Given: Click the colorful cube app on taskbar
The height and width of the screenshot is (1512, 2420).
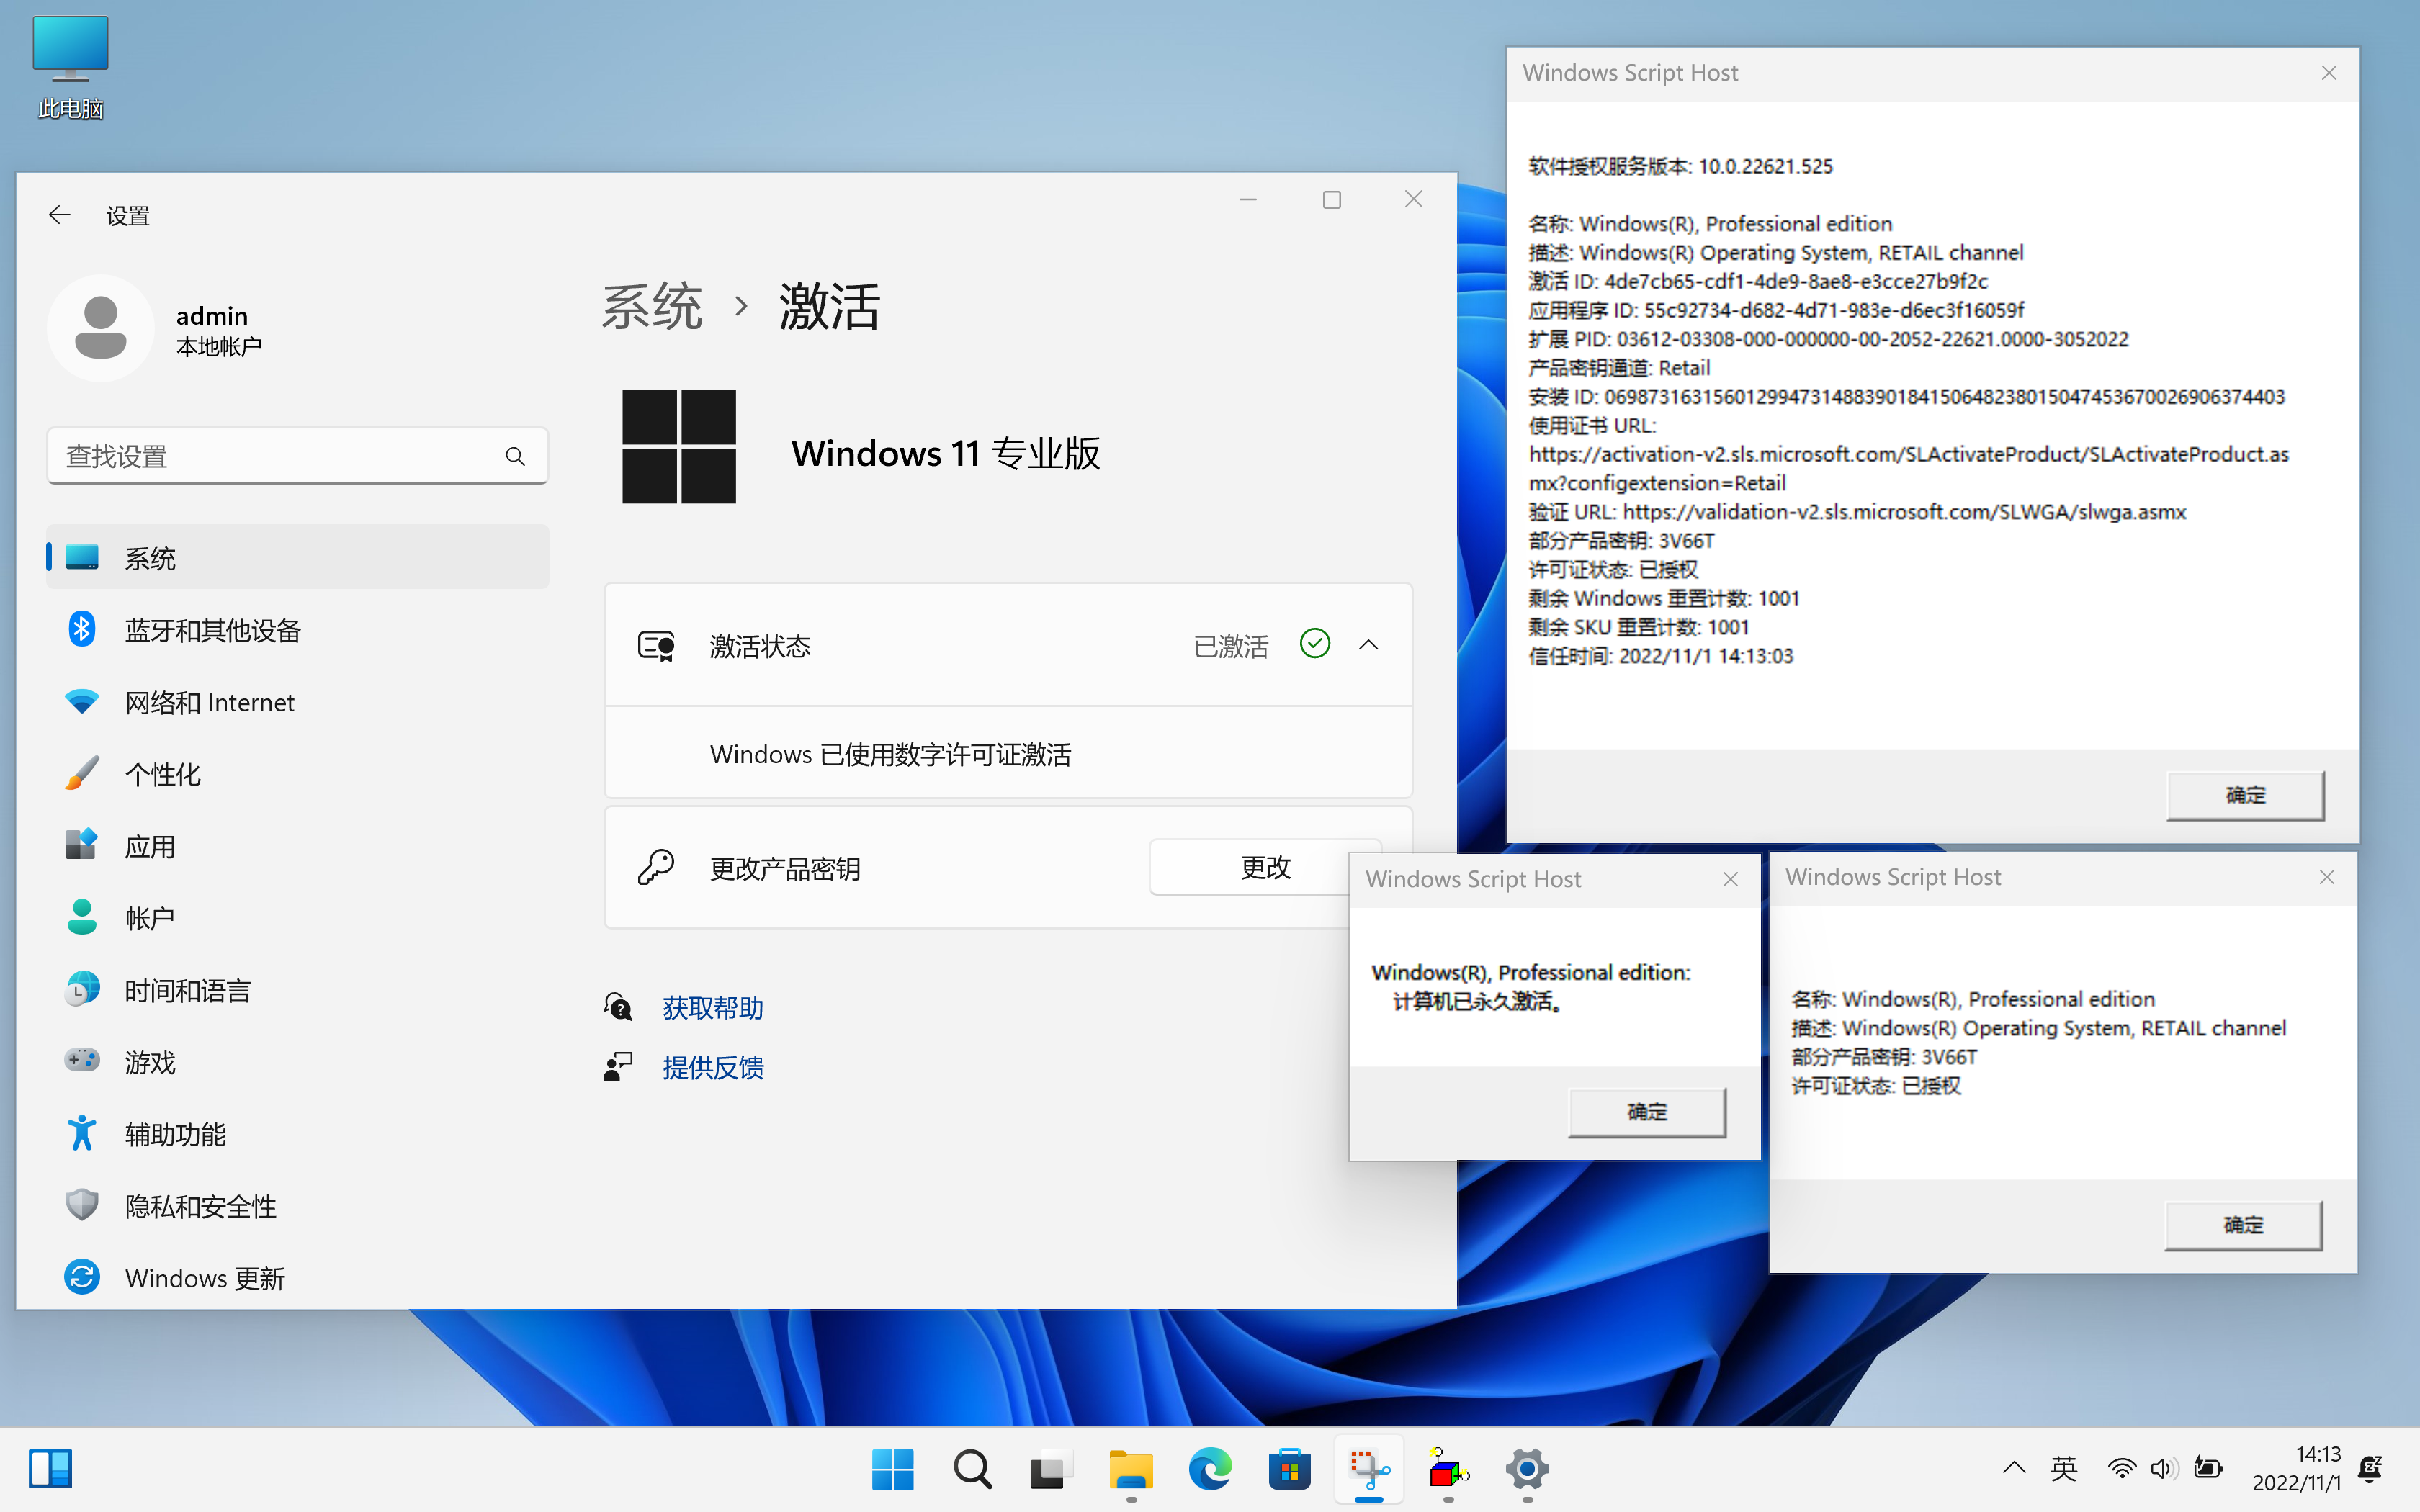Looking at the screenshot, I should (1448, 1469).
